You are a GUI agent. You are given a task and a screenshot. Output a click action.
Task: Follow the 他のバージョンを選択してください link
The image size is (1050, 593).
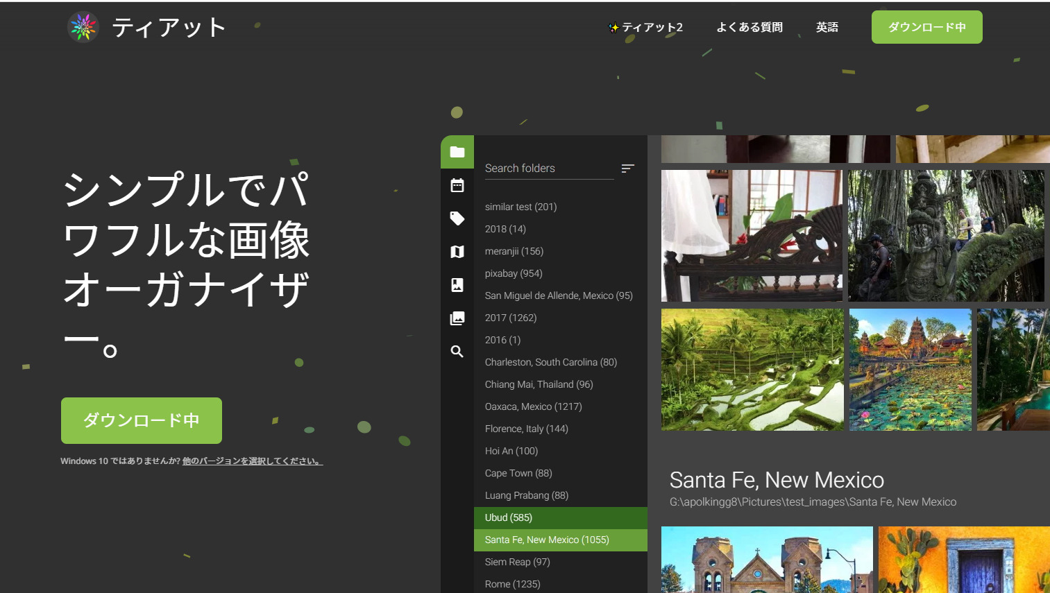(x=252, y=461)
